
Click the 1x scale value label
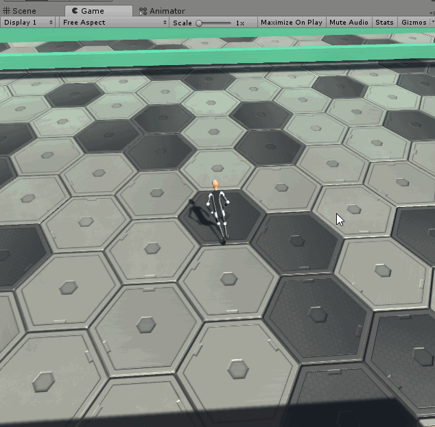pyautogui.click(x=240, y=23)
